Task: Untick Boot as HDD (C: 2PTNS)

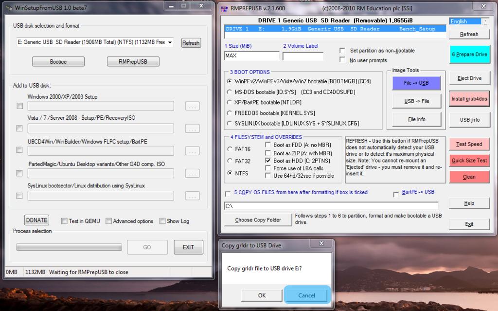Action: click(x=268, y=161)
